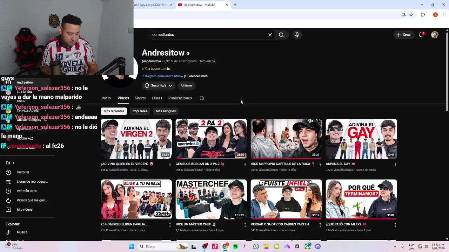Open taskbar volume control
The height and width of the screenshot is (252, 449).
click(x=426, y=246)
